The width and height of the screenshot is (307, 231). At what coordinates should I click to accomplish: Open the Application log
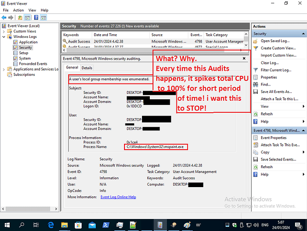pos(28,42)
